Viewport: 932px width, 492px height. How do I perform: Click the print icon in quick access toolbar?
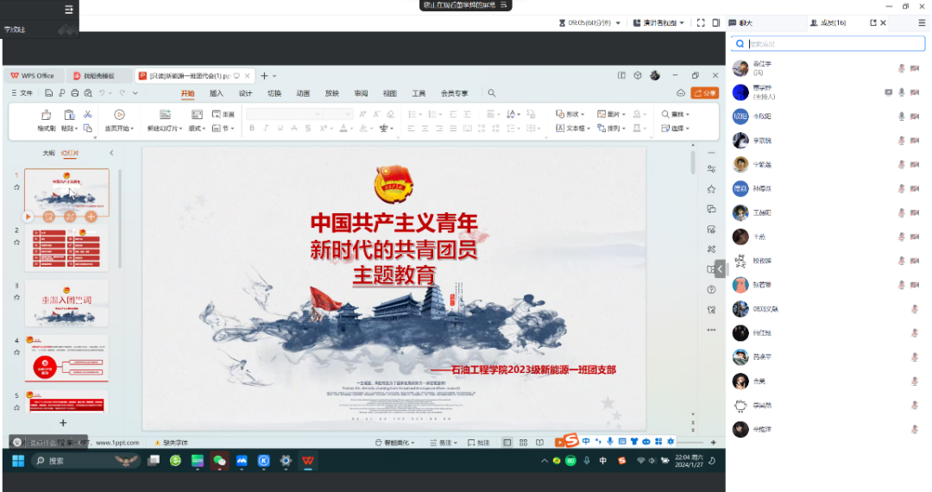(x=75, y=93)
